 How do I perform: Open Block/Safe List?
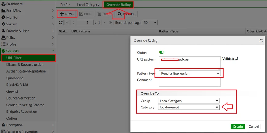pos(18,85)
